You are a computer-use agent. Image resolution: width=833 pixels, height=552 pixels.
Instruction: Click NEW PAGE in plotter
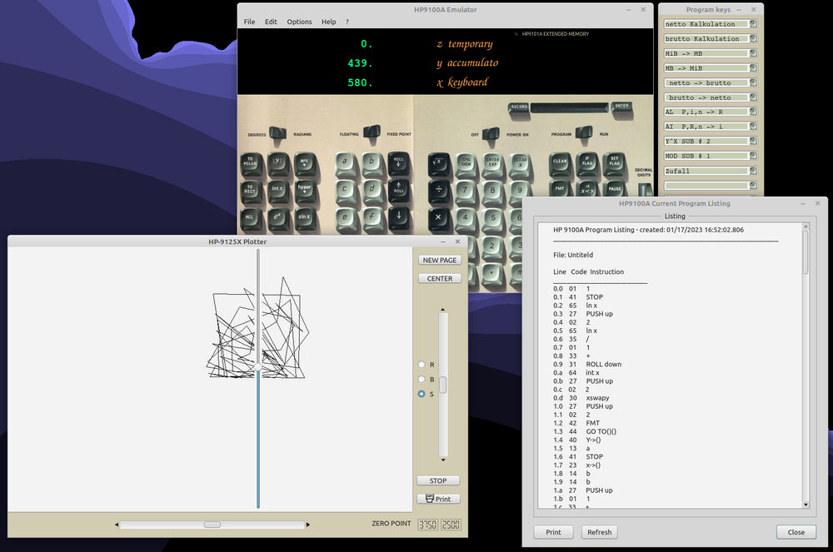click(x=439, y=260)
